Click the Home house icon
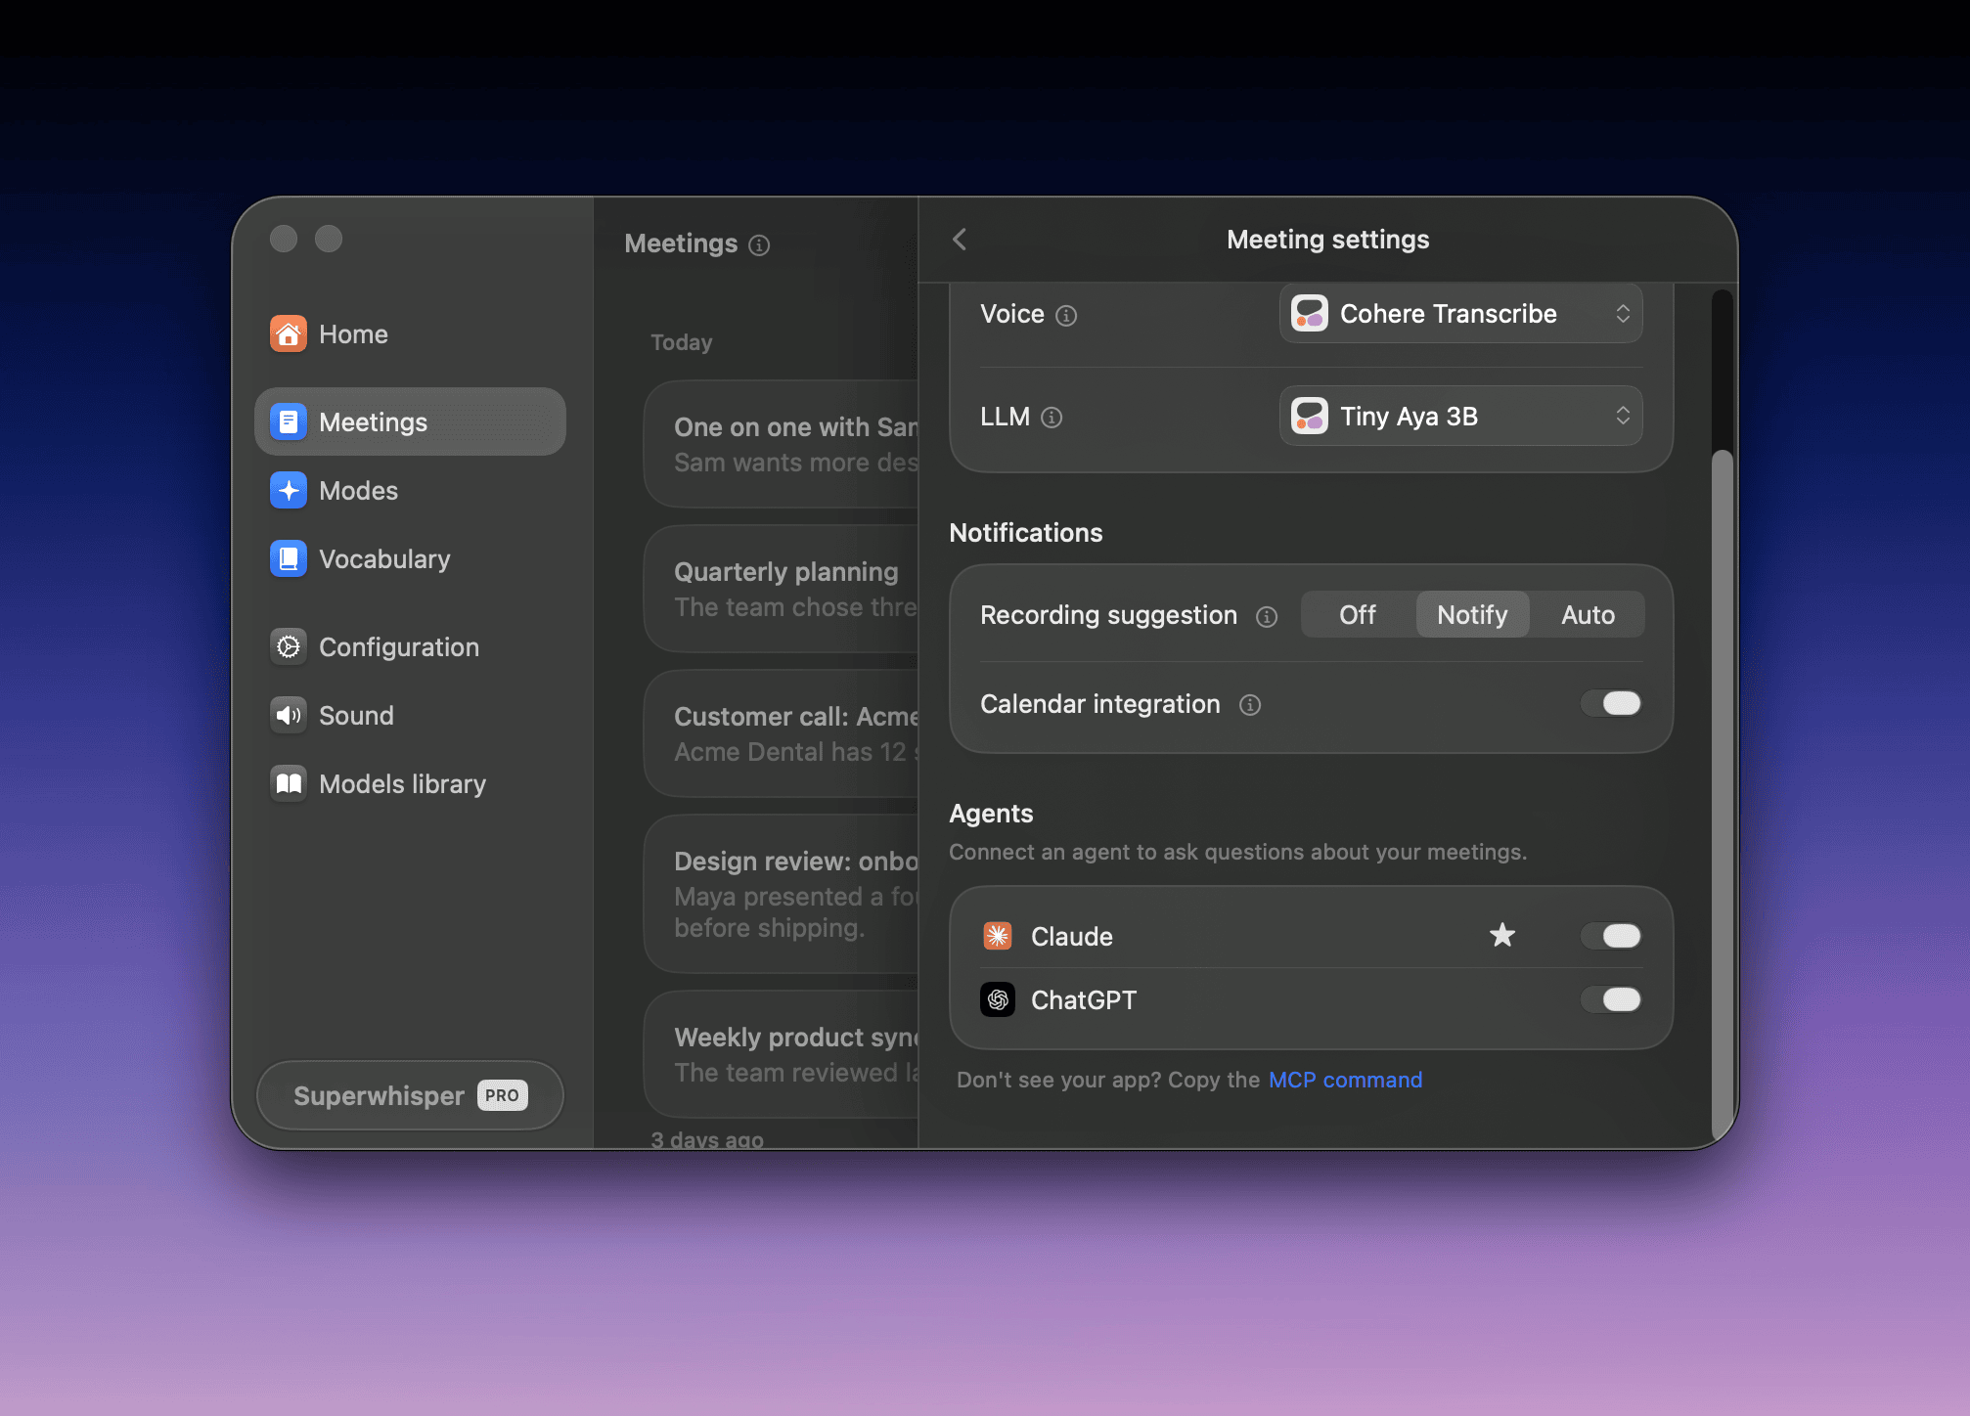This screenshot has width=1970, height=1416. [x=288, y=334]
